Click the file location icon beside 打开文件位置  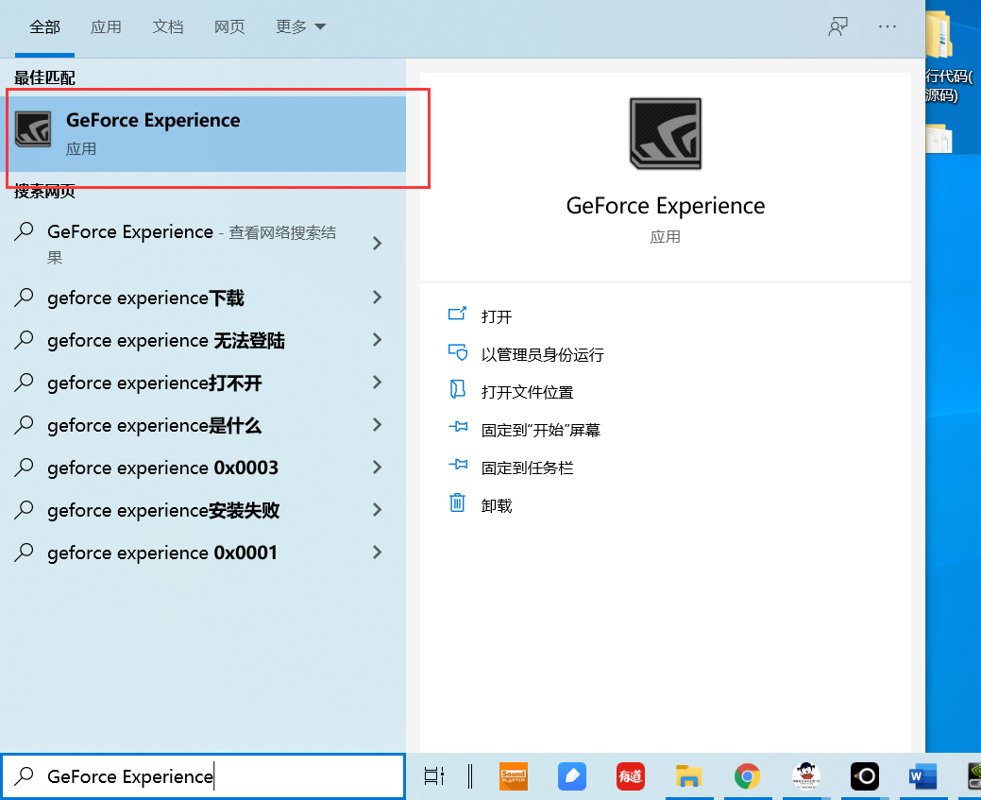(457, 389)
